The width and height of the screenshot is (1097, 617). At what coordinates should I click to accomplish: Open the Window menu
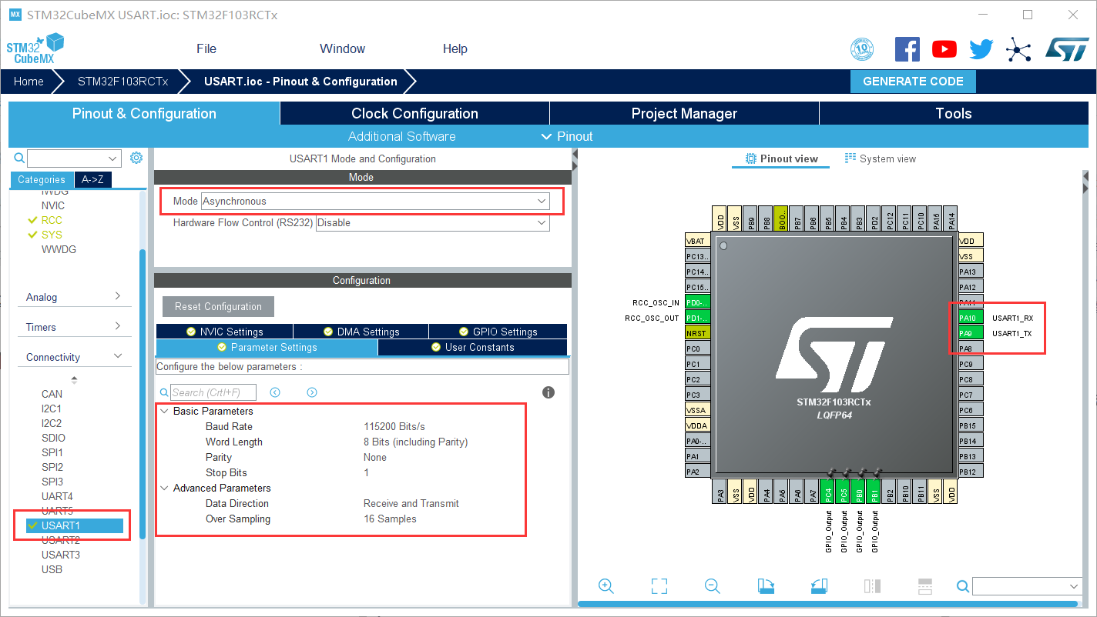coord(342,48)
